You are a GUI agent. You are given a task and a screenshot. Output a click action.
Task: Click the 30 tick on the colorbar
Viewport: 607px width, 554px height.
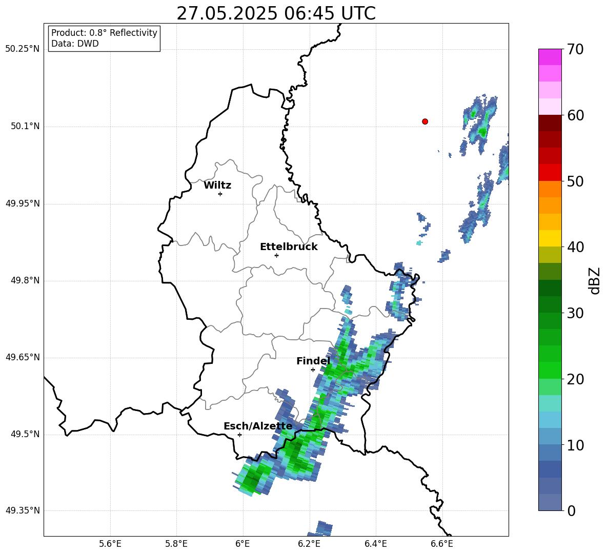[x=575, y=313]
